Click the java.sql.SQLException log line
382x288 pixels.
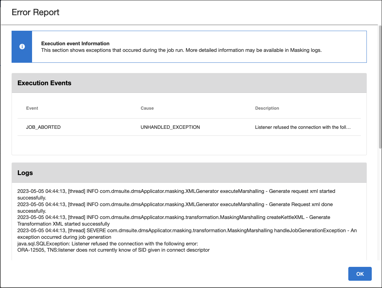[x=107, y=244]
